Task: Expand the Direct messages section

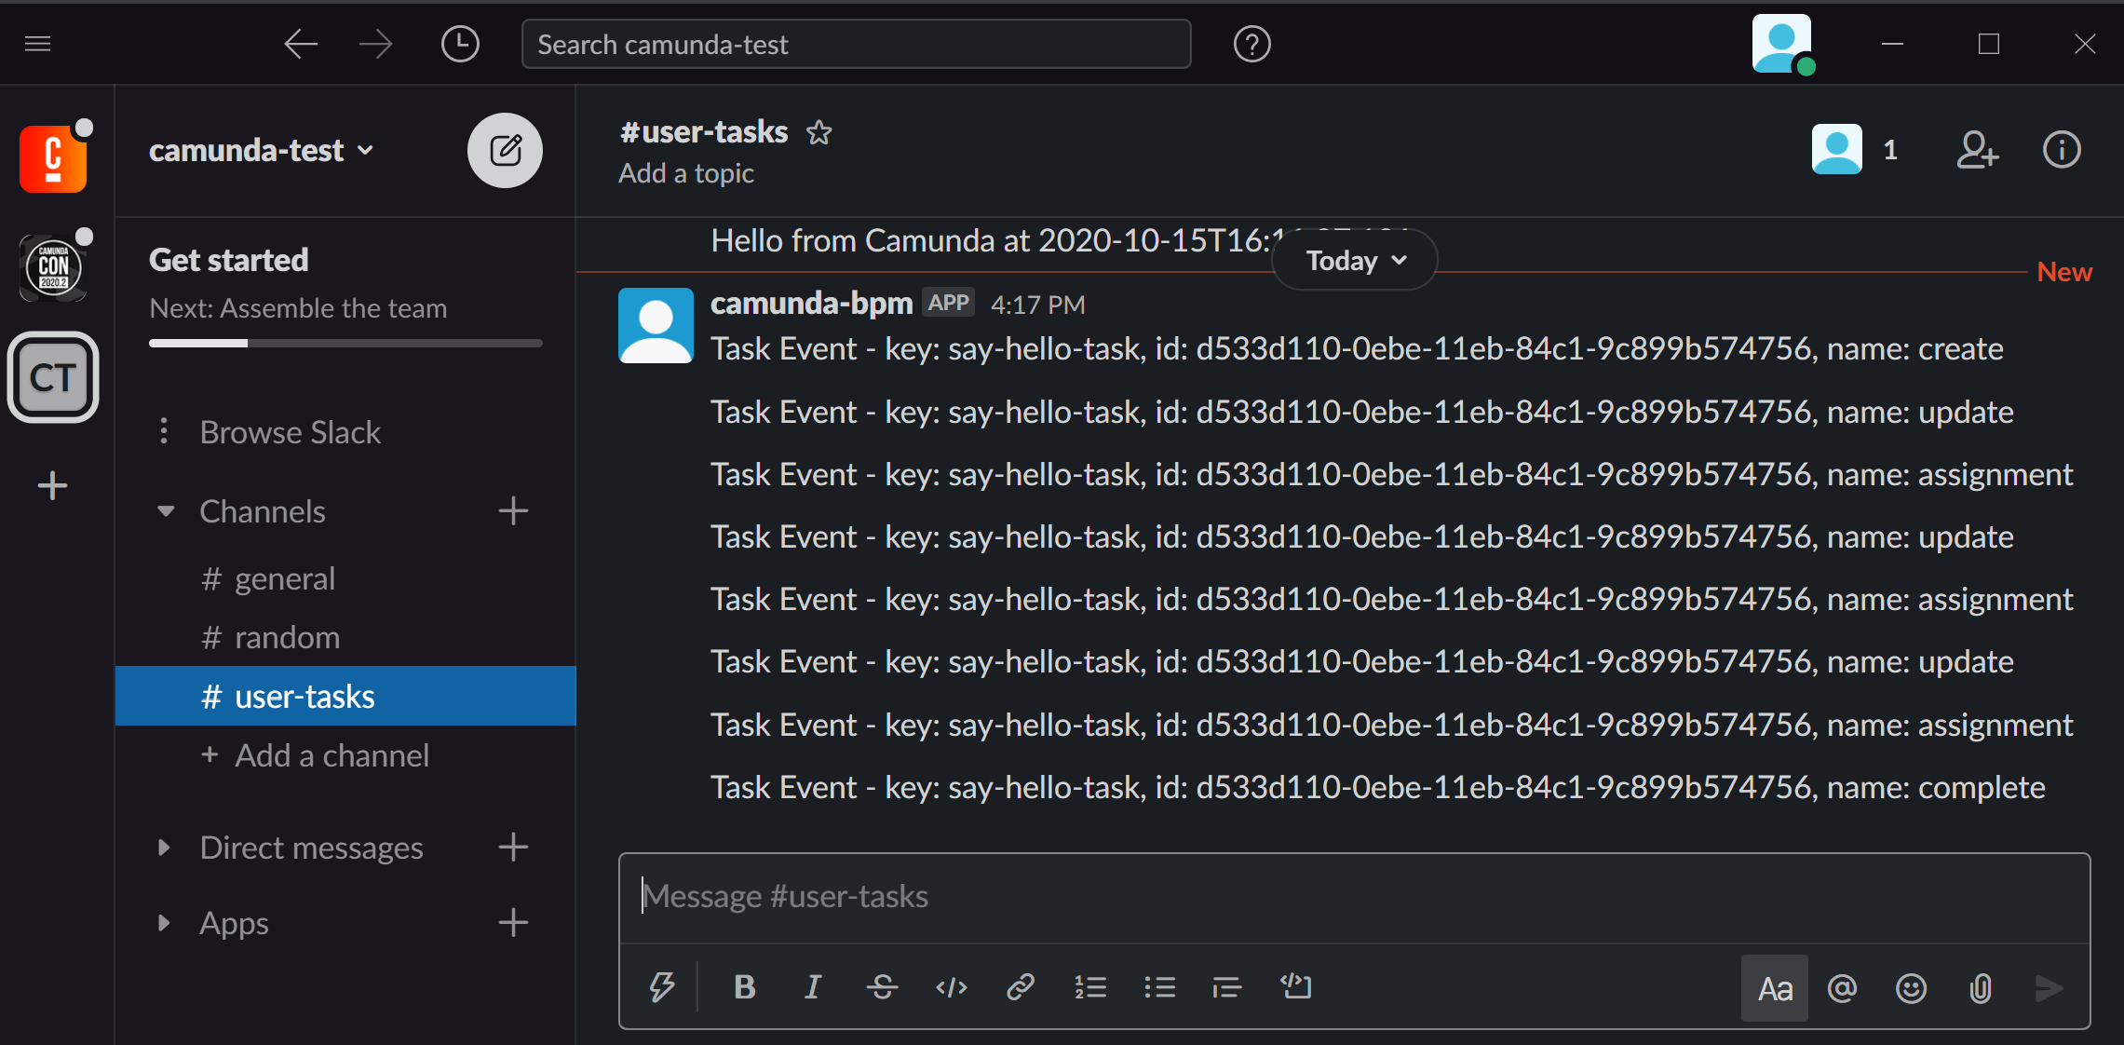Action: pos(165,848)
